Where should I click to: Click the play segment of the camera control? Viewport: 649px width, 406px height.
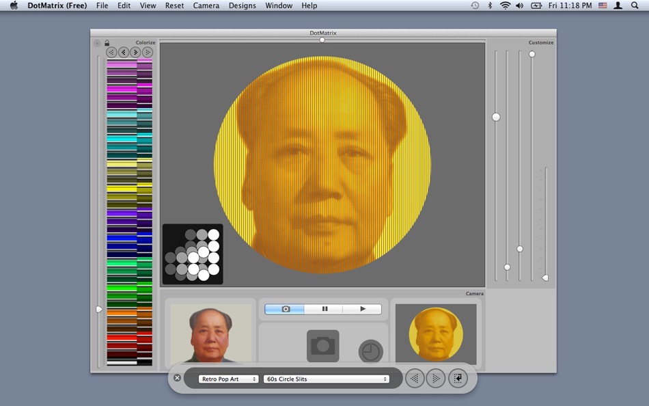click(x=363, y=309)
